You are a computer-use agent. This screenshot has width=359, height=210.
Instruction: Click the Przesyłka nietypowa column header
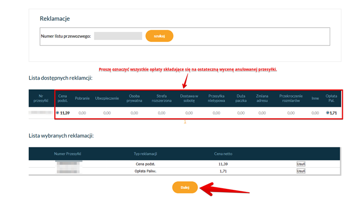(x=216, y=98)
